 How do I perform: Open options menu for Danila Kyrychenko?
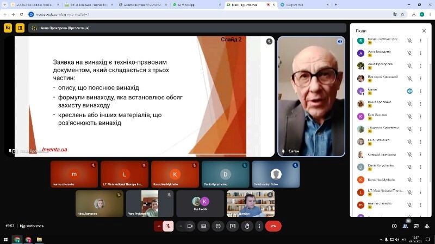[420, 167]
